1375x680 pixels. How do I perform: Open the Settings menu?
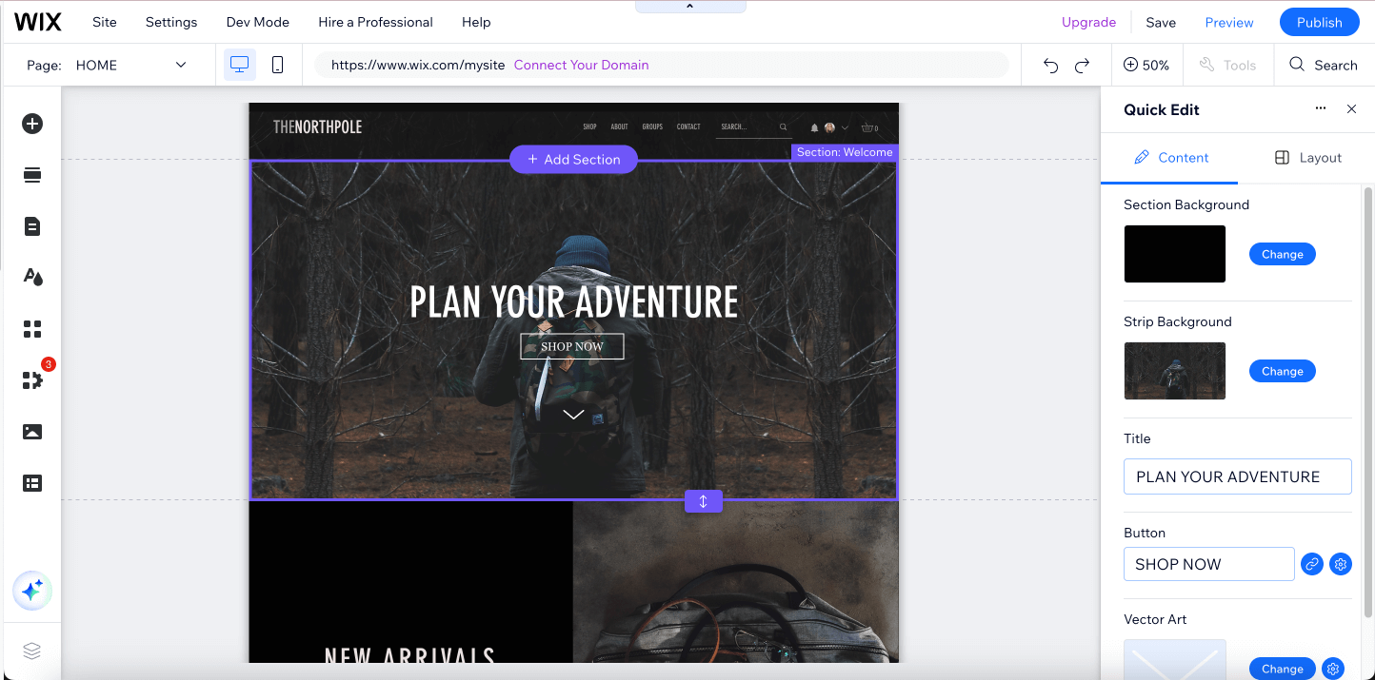point(171,22)
